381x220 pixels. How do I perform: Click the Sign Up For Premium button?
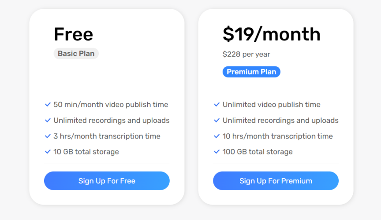276,181
